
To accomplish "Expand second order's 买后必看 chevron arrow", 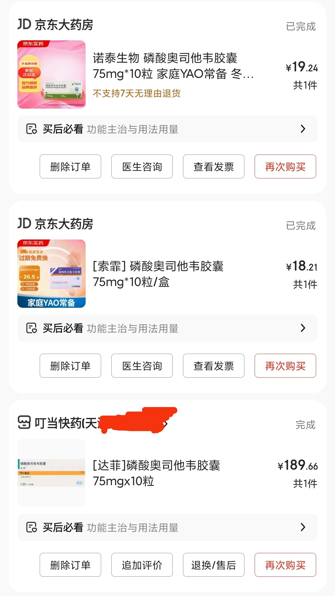I will [x=303, y=328].
